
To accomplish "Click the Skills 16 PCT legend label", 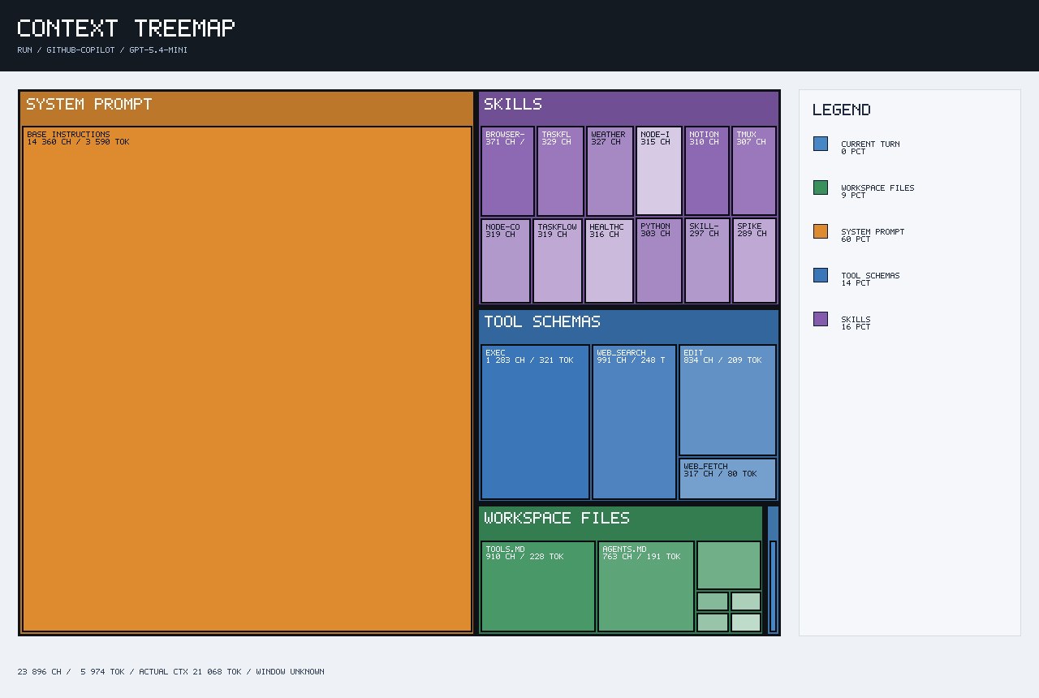I will coord(856,323).
